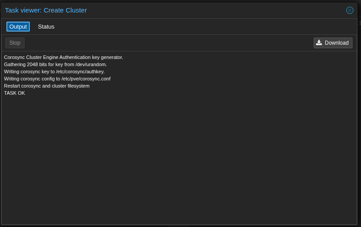Click empty area of the output log
Screen dimensions: 361x227
179,156
